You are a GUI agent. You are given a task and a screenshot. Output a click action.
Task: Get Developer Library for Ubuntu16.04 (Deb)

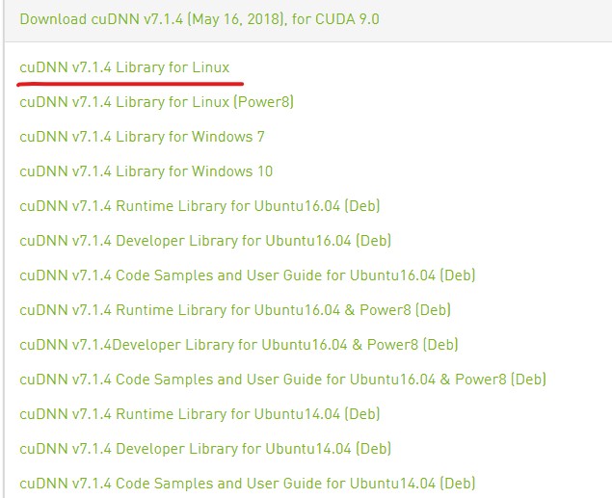click(205, 241)
